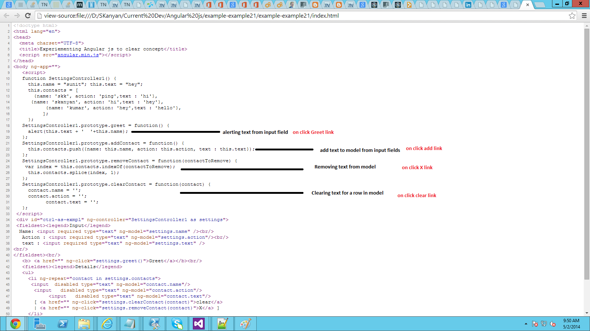Click the '<html lang="en">' line
This screenshot has width=590, height=331.
point(37,31)
